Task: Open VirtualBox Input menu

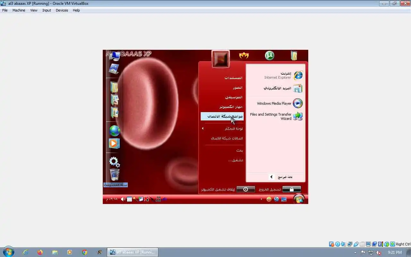Action: click(47, 10)
